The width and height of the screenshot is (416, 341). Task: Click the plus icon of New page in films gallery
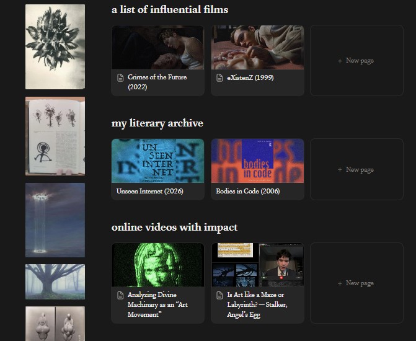tap(340, 61)
